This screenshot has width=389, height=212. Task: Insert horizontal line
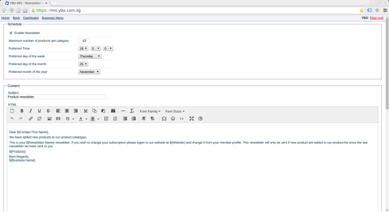tap(123, 111)
